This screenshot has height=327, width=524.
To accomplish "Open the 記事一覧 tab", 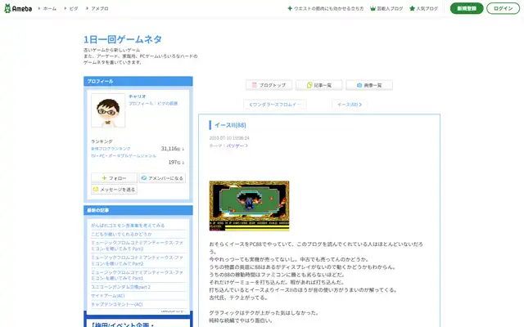I will pos(318,85).
